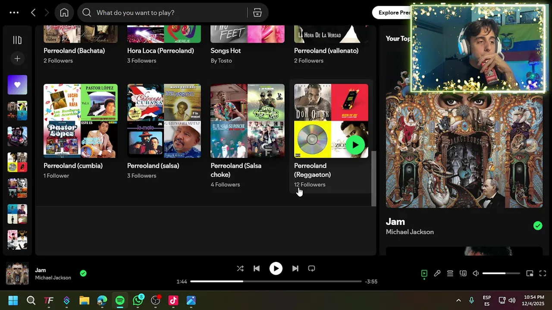The width and height of the screenshot is (552, 310).
Task: Expand Your Library sidebar icon
Action: click(x=17, y=40)
